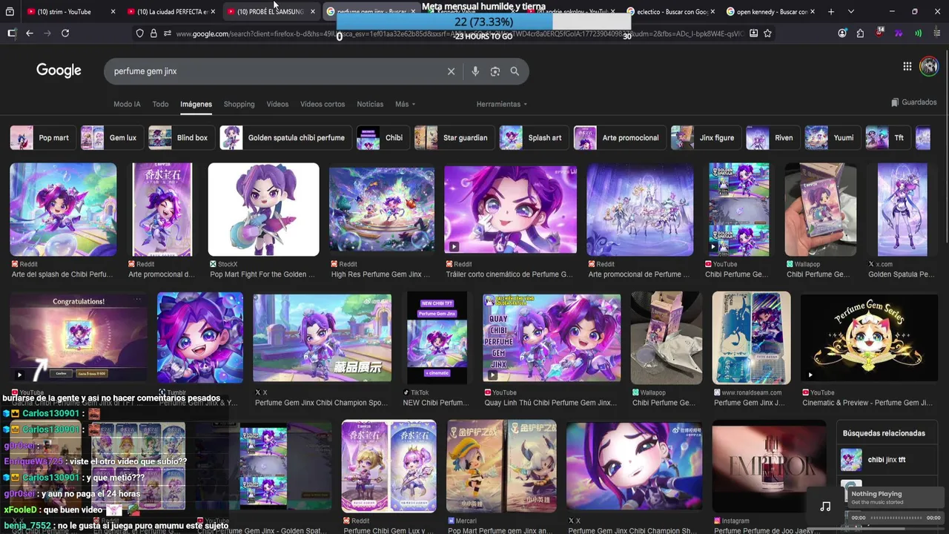Click the padlock site security icon
The width and height of the screenshot is (949, 534).
tap(153, 33)
